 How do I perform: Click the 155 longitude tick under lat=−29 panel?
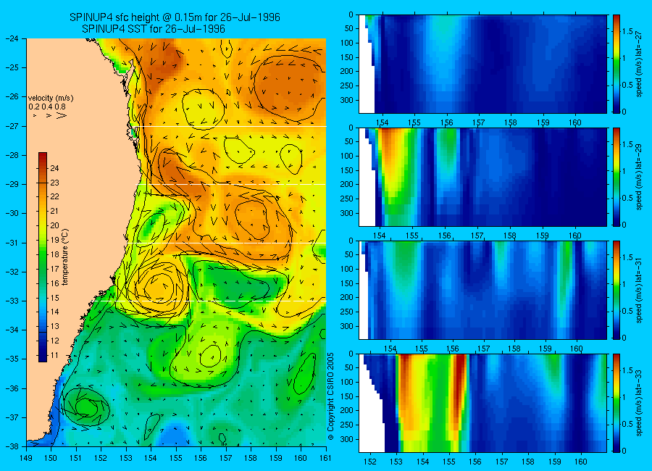click(x=412, y=236)
